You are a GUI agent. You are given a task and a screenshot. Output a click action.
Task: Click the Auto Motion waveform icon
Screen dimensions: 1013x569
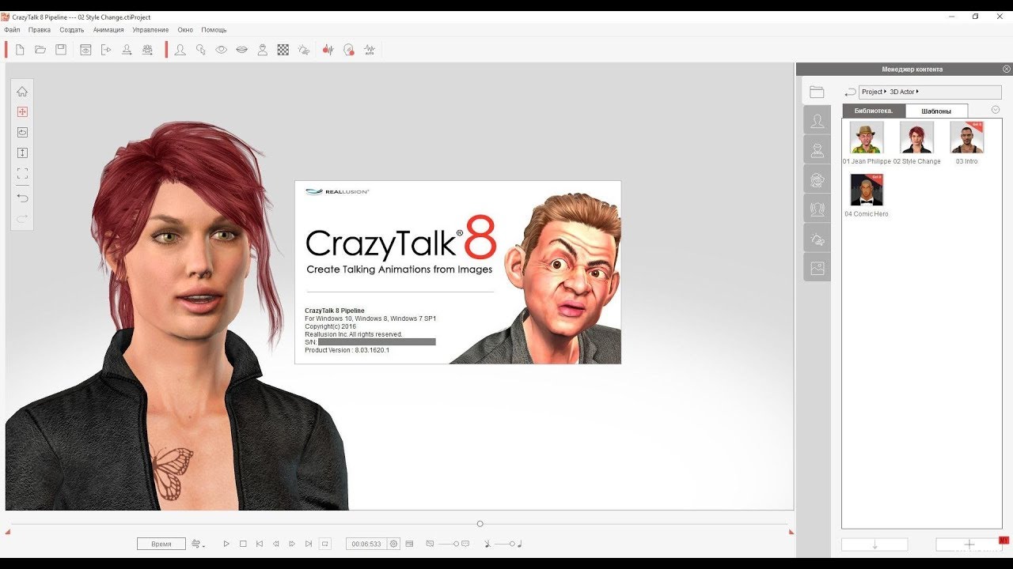[x=370, y=50]
